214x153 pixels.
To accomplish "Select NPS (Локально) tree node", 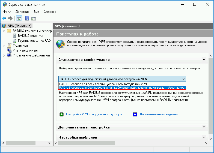I will pos(19,26).
